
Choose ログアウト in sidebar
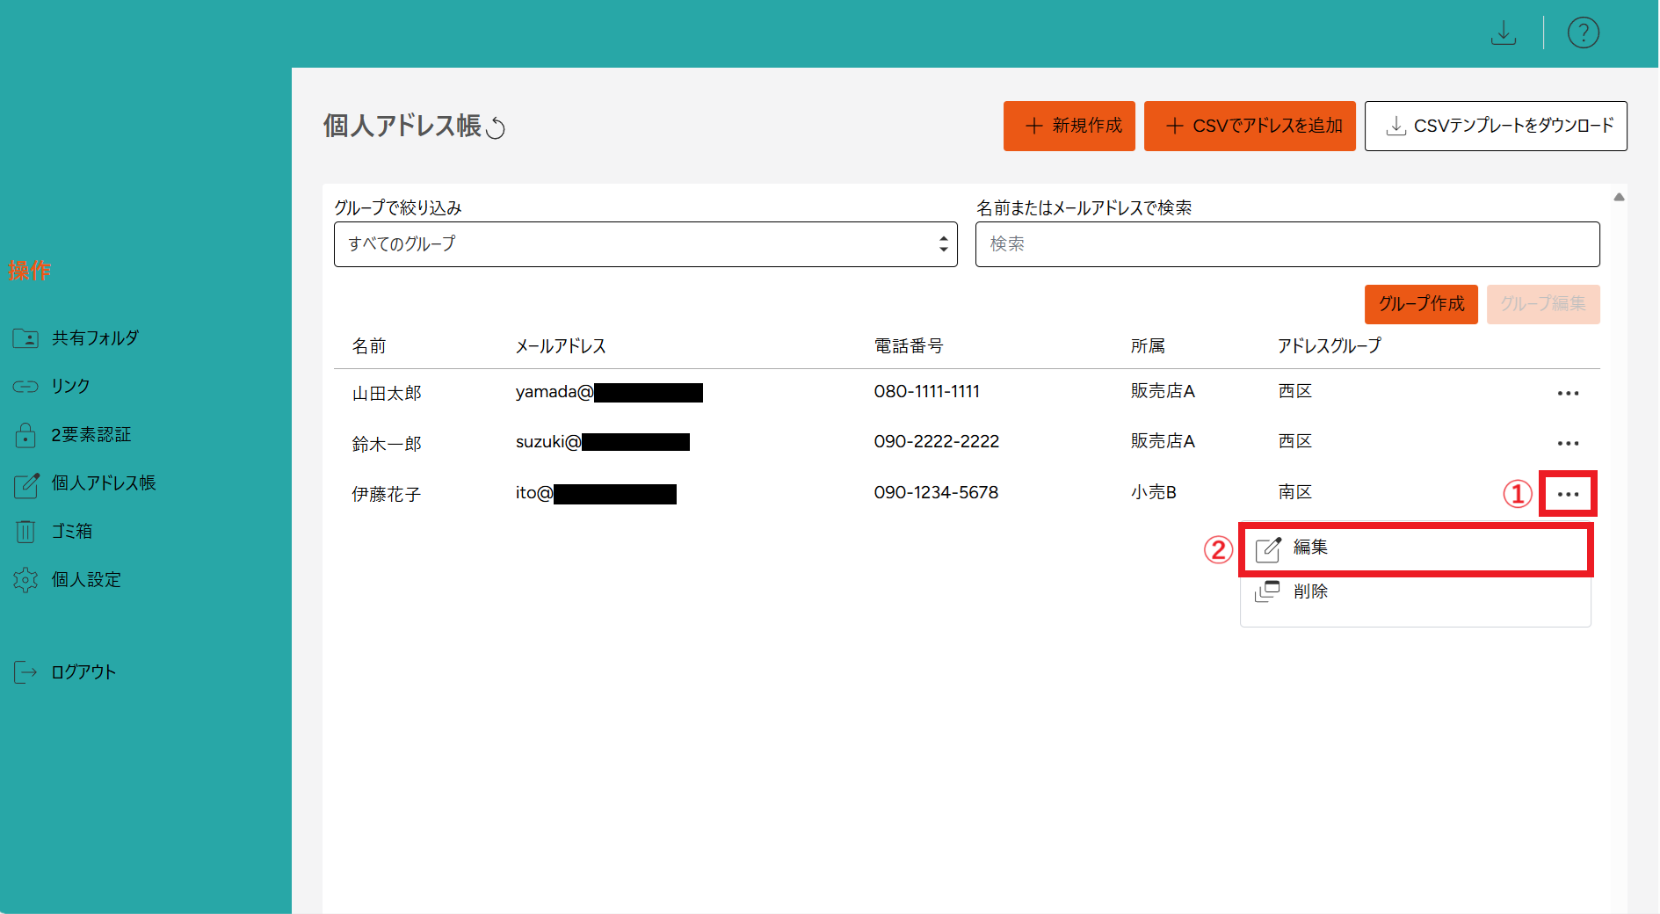coord(83,672)
